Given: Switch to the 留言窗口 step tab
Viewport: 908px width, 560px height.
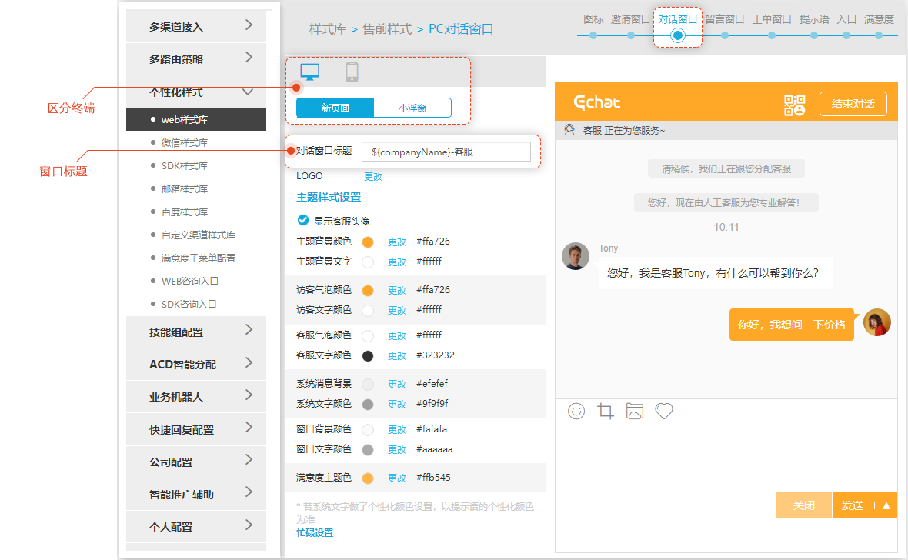Looking at the screenshot, I should [x=724, y=19].
